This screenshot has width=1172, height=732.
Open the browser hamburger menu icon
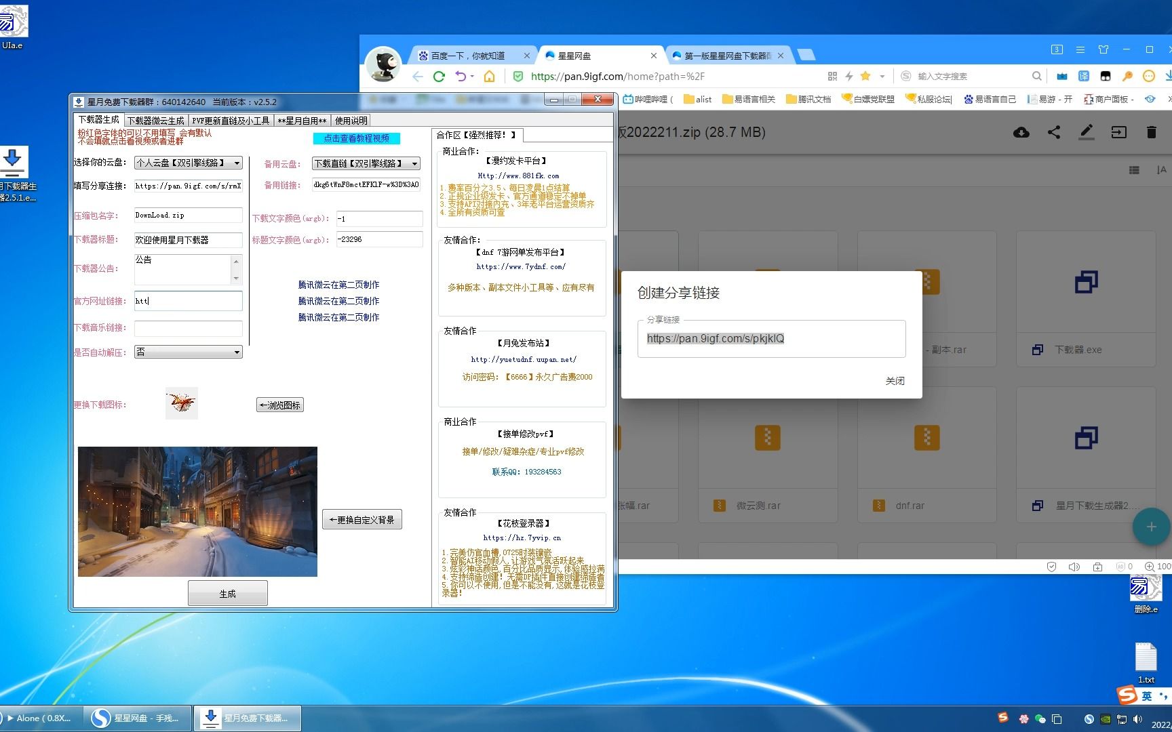1080,49
